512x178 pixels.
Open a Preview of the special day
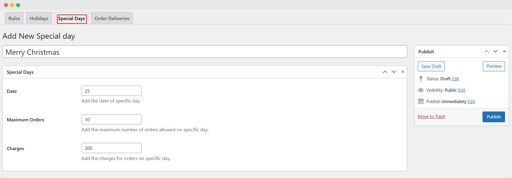(x=494, y=66)
